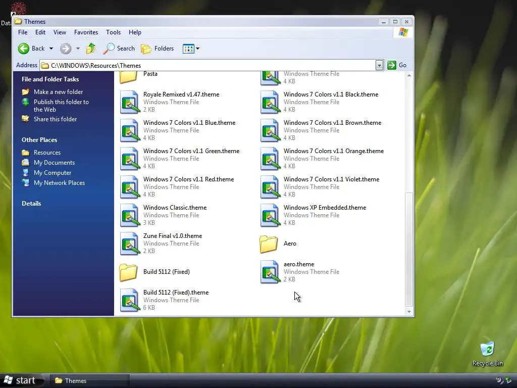Open My Computer link
517x388 pixels.
tap(53, 173)
